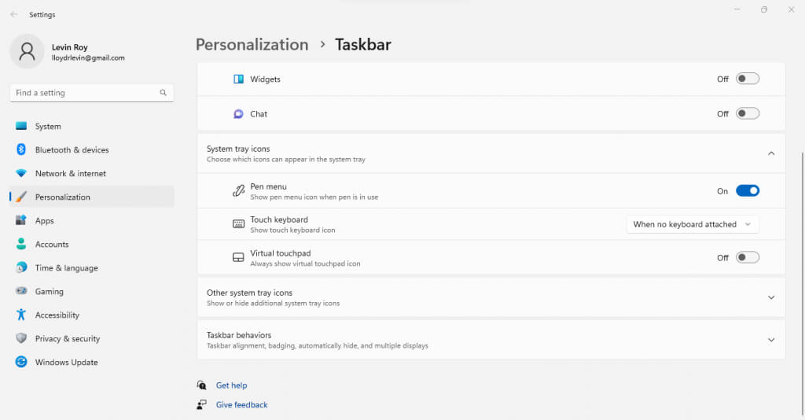This screenshot has height=420, width=805.
Task: Open the Get help link
Action: point(231,385)
